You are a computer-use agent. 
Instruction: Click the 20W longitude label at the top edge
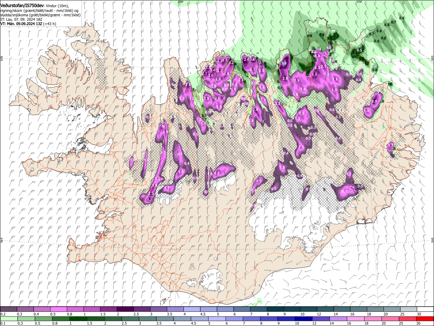click(180, 2)
